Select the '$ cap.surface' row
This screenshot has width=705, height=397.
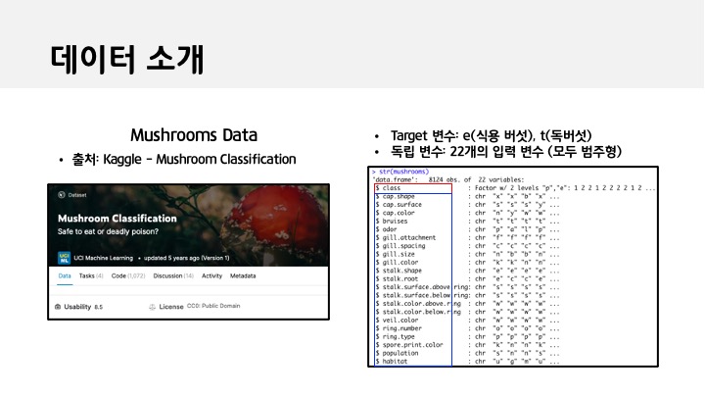(x=468, y=204)
